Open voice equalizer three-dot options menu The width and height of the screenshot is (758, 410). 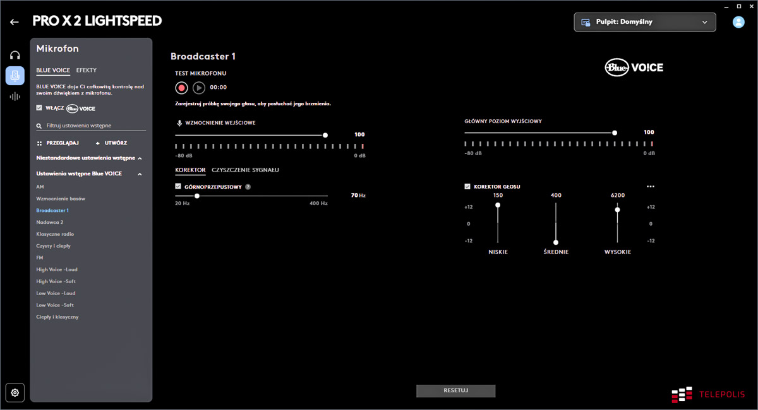coord(651,187)
